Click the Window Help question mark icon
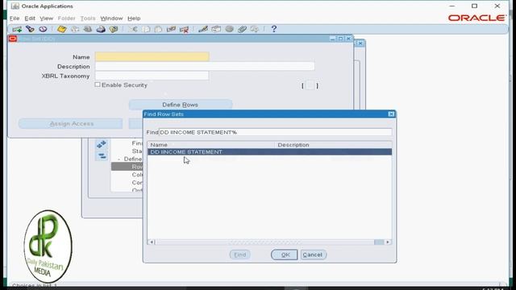 274,29
